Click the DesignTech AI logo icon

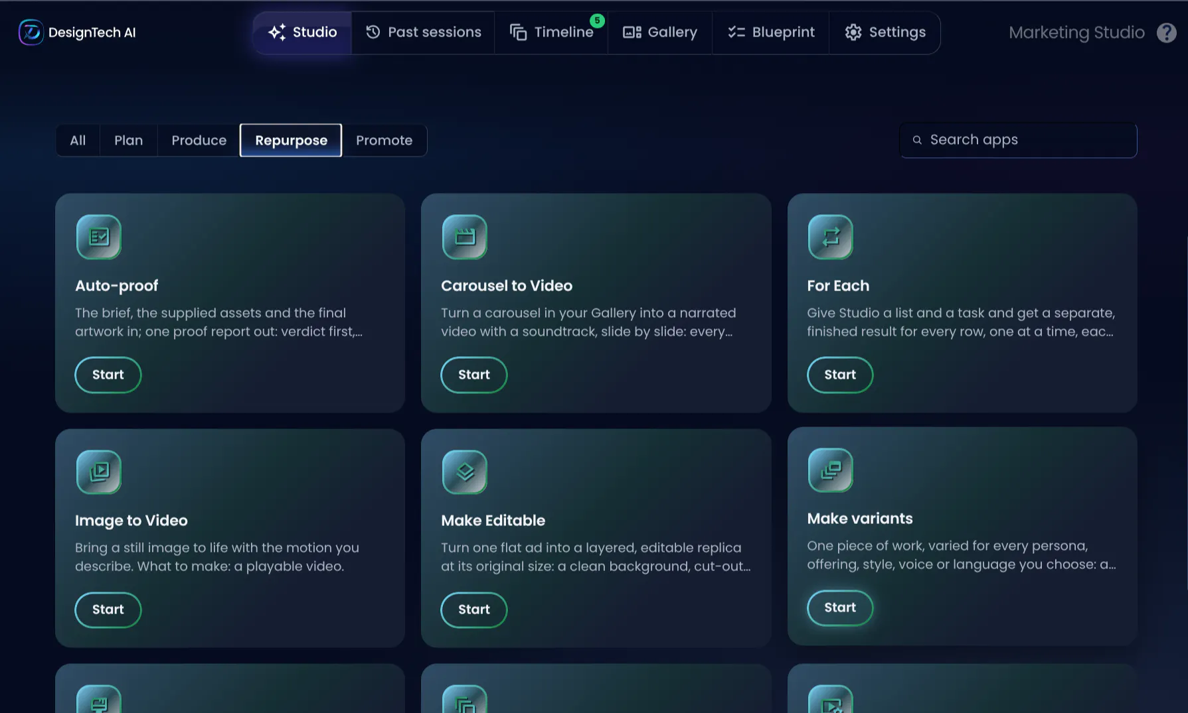(x=31, y=32)
